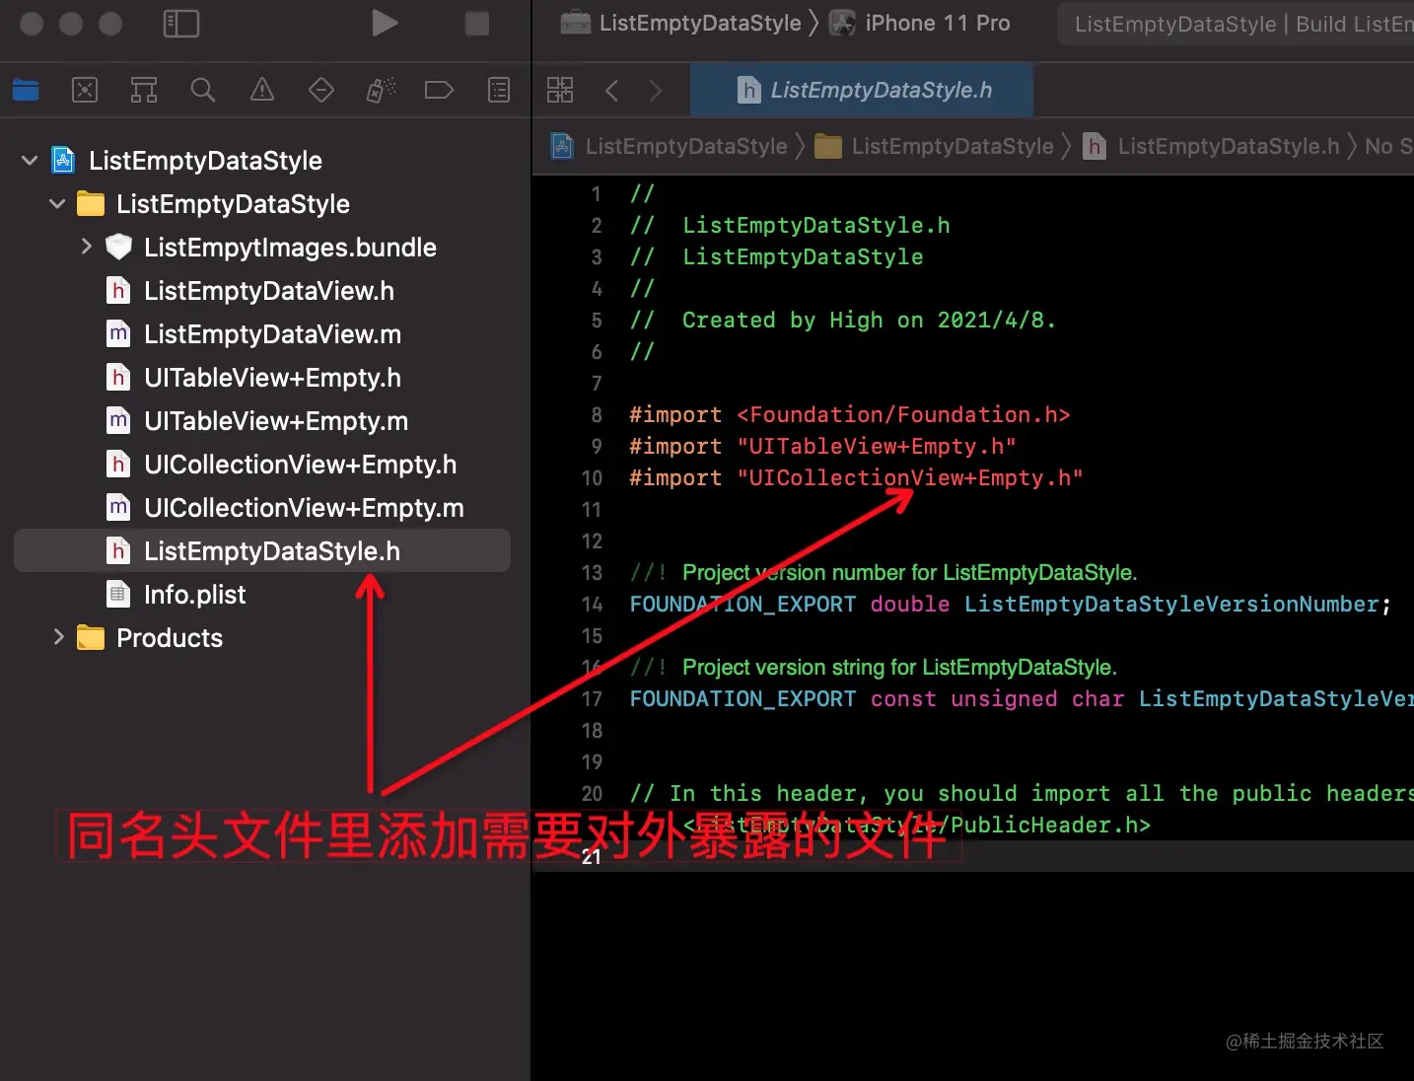Click the folder crumb in jump bar
The image size is (1414, 1081).
[934, 146]
